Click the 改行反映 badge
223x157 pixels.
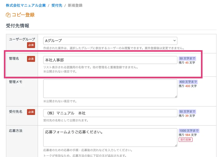pos(185,140)
